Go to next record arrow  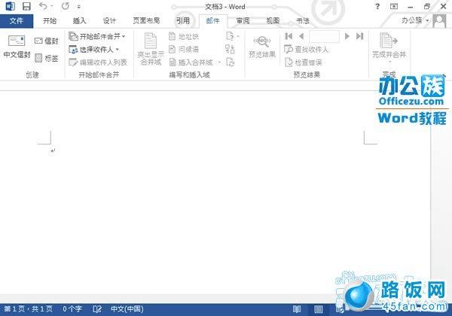click(347, 36)
